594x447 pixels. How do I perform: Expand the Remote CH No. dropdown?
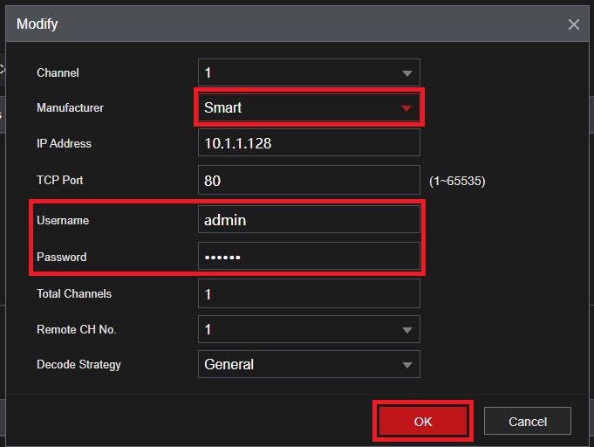406,330
